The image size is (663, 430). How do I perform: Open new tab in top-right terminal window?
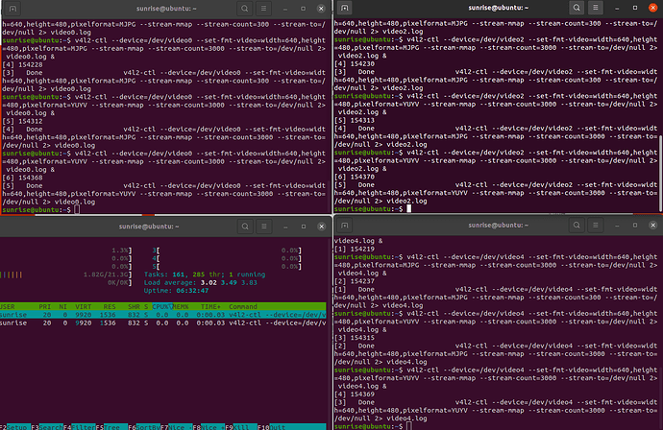345,8
